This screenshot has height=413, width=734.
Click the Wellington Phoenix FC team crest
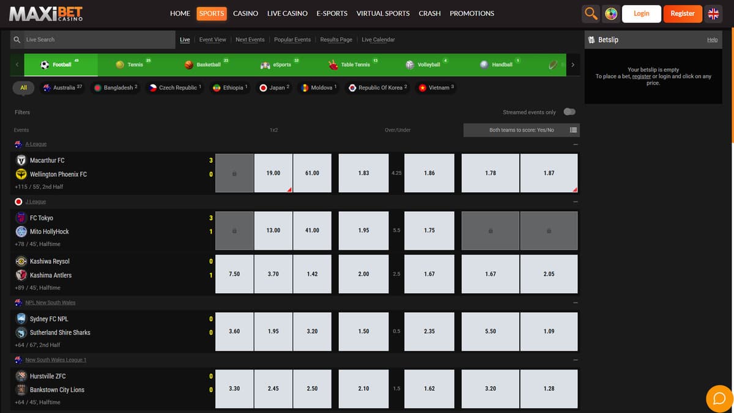[x=21, y=174]
